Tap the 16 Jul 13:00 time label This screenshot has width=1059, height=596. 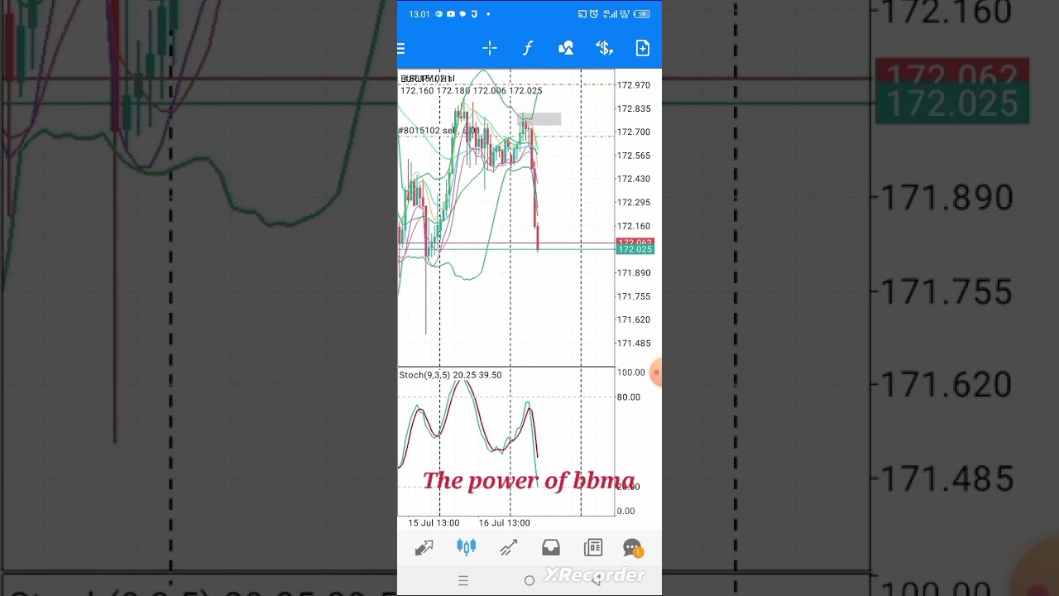pyautogui.click(x=504, y=522)
